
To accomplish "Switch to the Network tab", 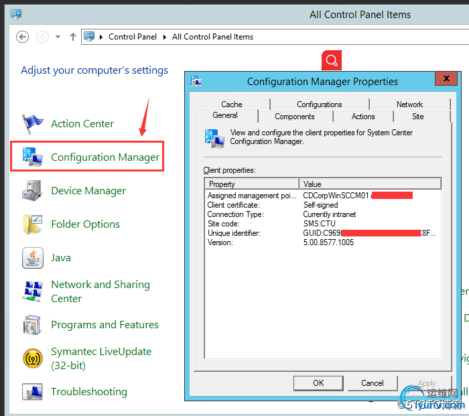I will (410, 104).
